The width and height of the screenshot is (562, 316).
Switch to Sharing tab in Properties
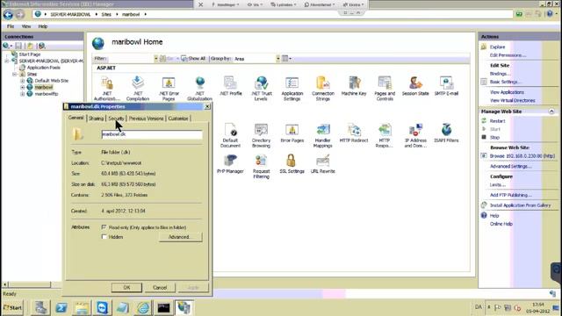click(x=96, y=118)
